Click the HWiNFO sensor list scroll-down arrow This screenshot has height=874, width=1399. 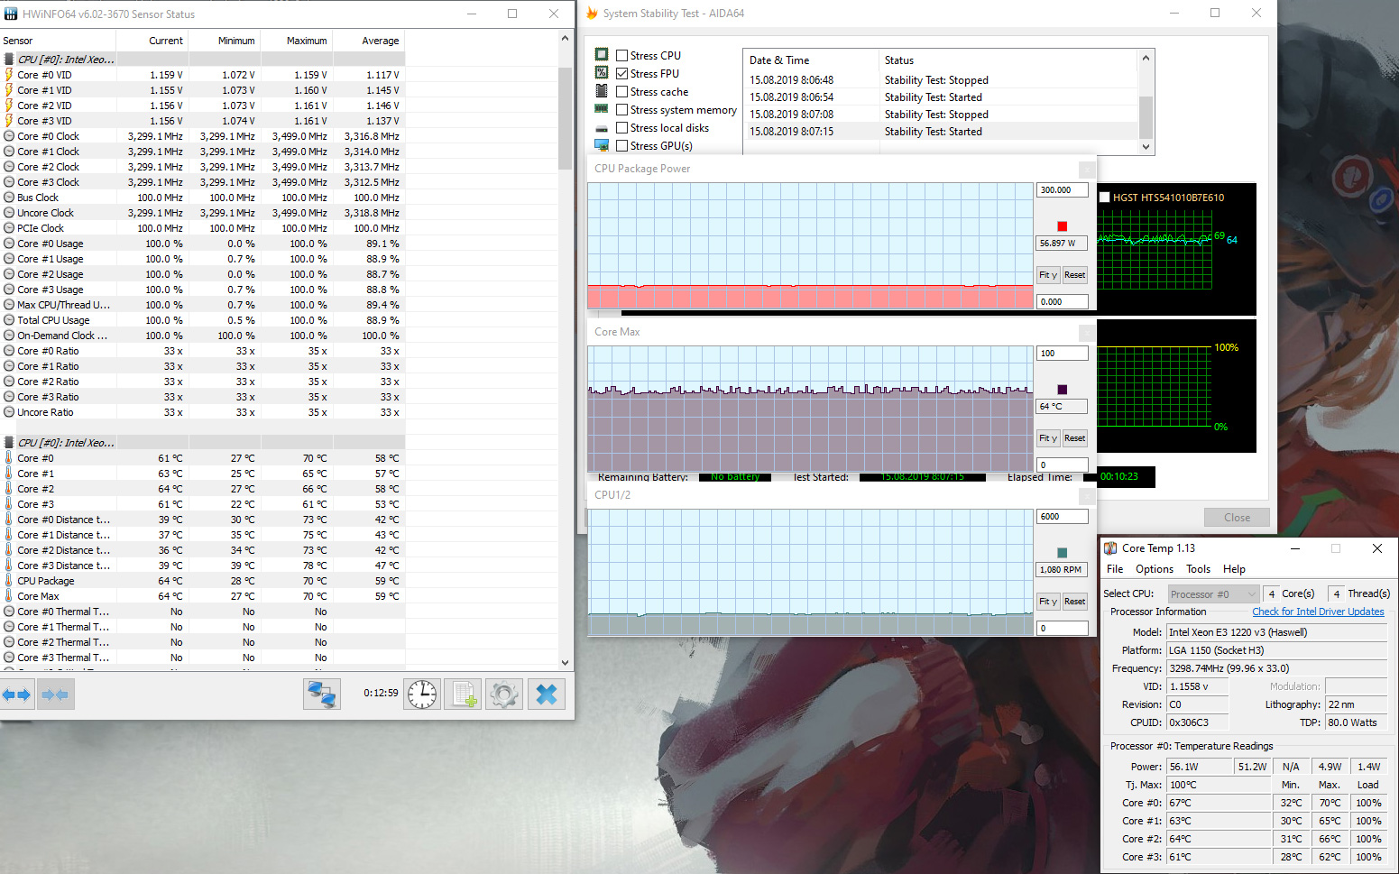[566, 662]
